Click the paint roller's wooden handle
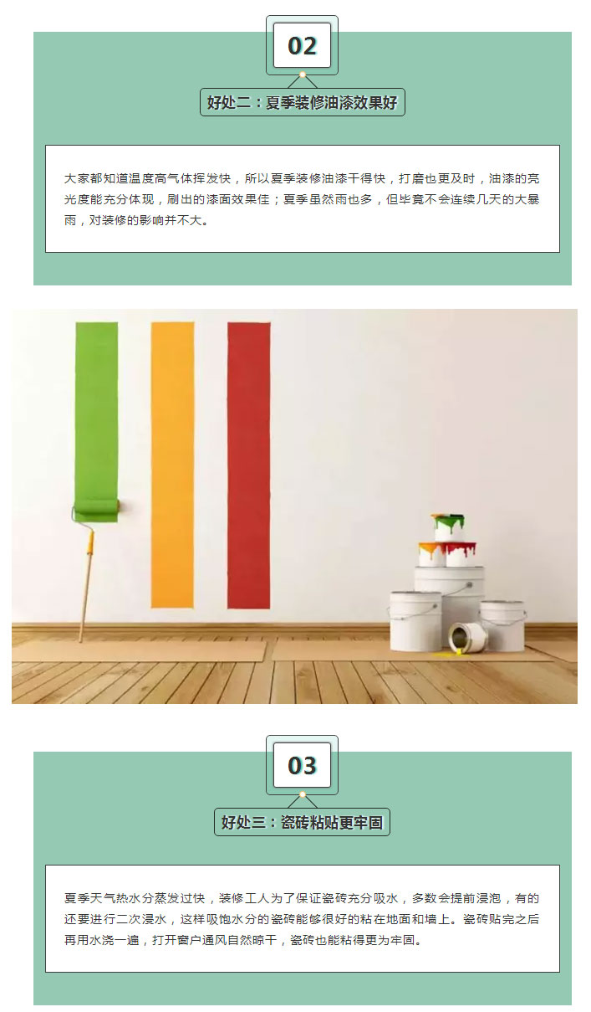 click(85, 586)
